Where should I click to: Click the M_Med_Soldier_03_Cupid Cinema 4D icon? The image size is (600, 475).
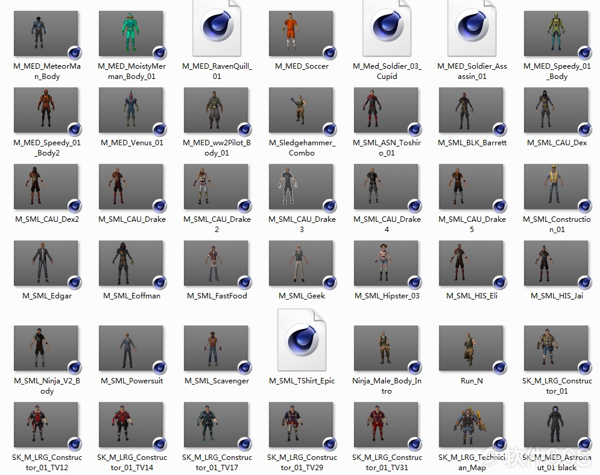387,28
